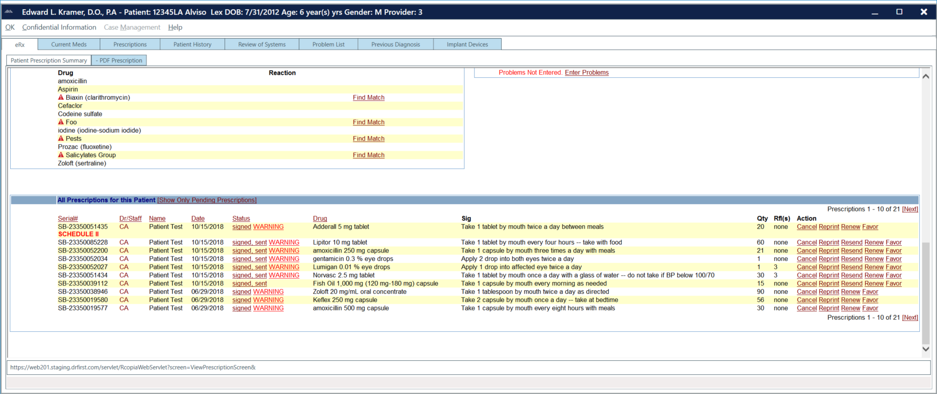
Task: Click the URL address field at bottom
Action: pyautogui.click(x=468, y=368)
